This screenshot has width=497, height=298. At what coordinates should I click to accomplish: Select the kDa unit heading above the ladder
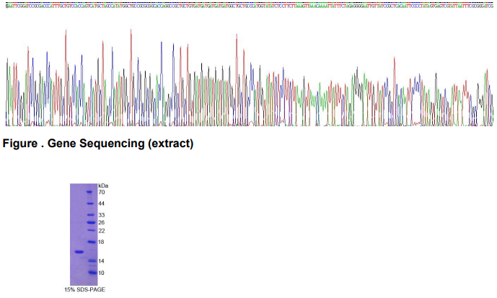pyautogui.click(x=102, y=185)
